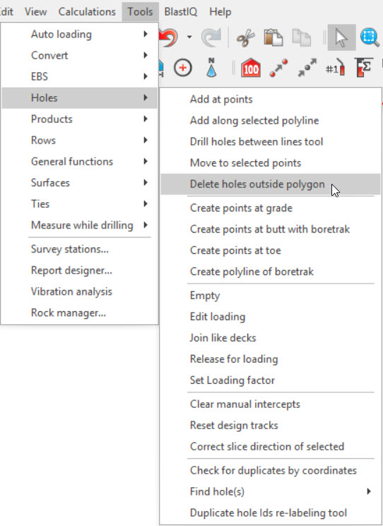The image size is (383, 526).
Task: Click the red 100 tag icon
Action: pyautogui.click(x=251, y=68)
